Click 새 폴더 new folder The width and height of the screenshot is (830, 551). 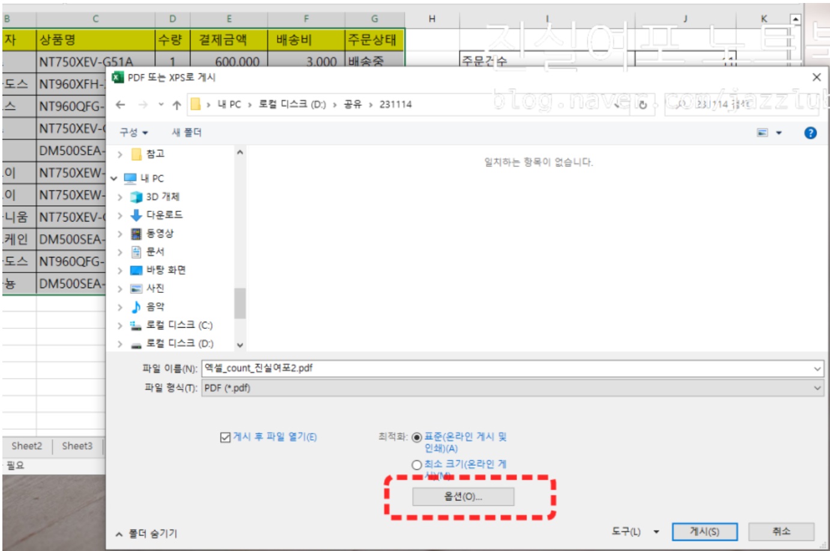[x=187, y=133]
